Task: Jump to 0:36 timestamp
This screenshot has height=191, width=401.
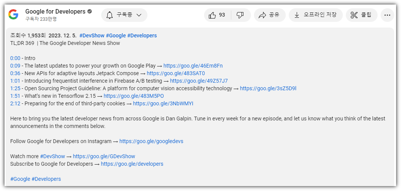Action: [15, 73]
